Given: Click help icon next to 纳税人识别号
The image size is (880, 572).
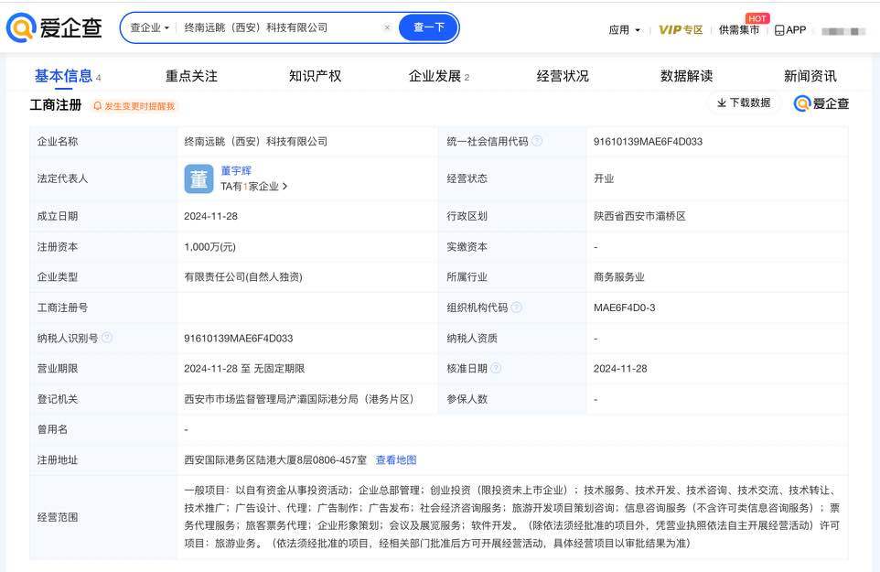Looking at the screenshot, I should [107, 338].
